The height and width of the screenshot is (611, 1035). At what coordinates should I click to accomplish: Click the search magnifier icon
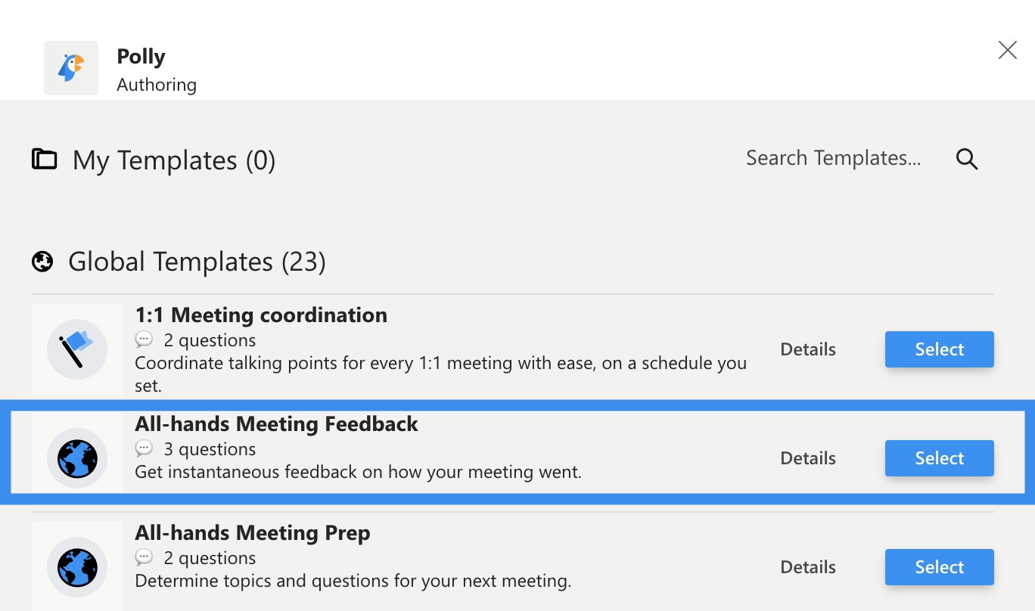[967, 159]
